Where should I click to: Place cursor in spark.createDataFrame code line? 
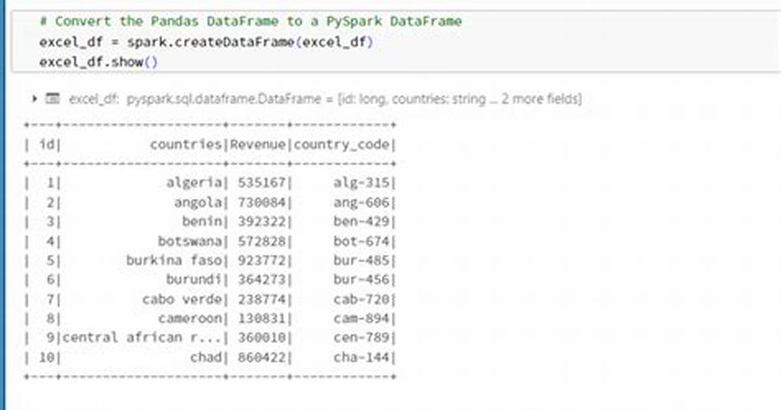point(206,42)
